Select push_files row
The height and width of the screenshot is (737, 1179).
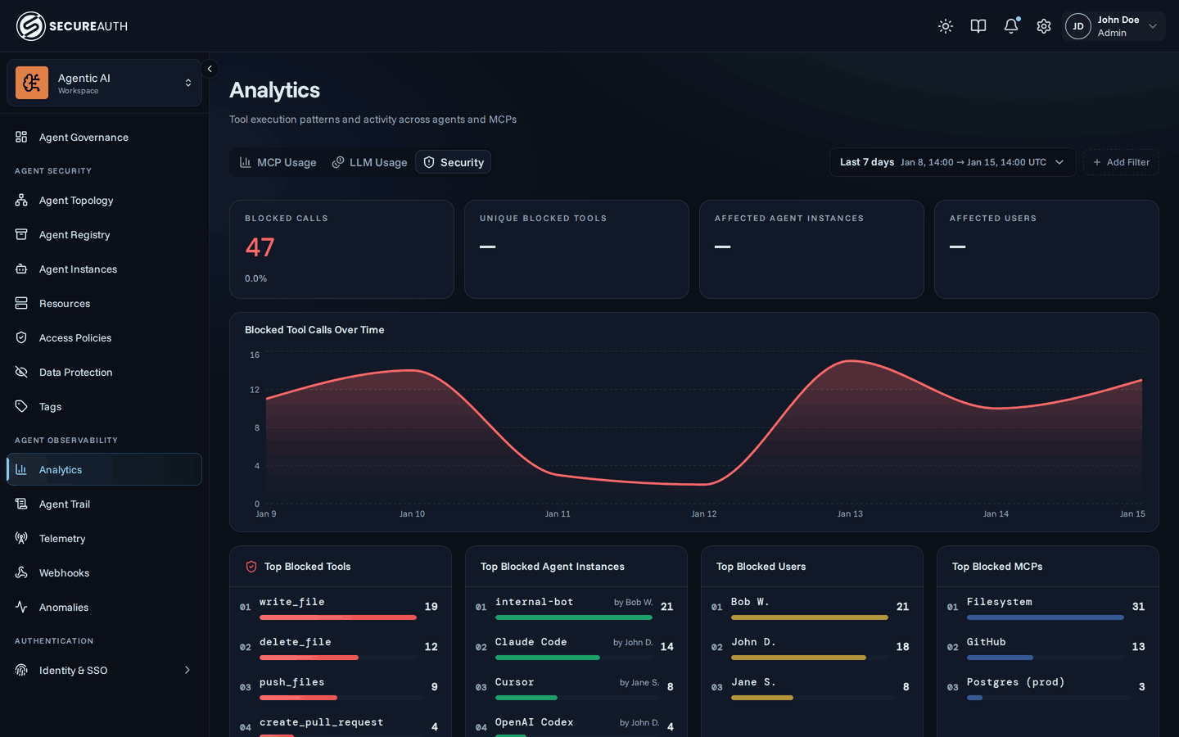point(341,687)
